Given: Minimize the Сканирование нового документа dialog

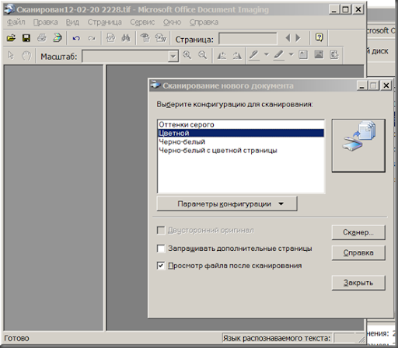Looking at the screenshot, I should [362, 85].
